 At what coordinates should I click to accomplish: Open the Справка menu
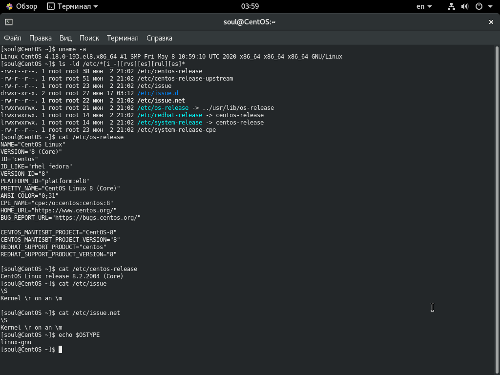tap(160, 38)
